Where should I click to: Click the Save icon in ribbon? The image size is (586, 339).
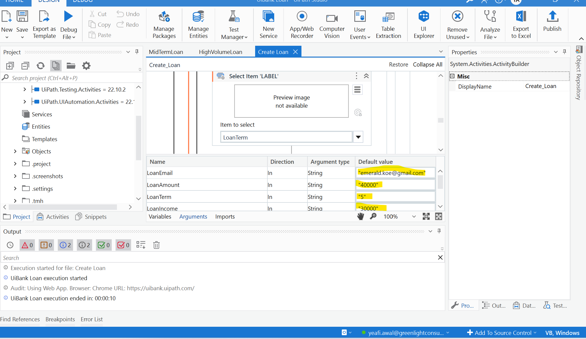point(22,16)
